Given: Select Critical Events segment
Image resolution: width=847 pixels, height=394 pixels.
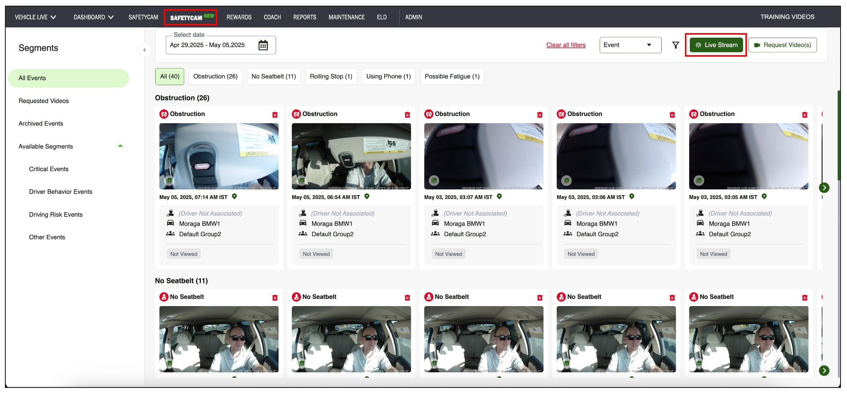Looking at the screenshot, I should point(49,169).
